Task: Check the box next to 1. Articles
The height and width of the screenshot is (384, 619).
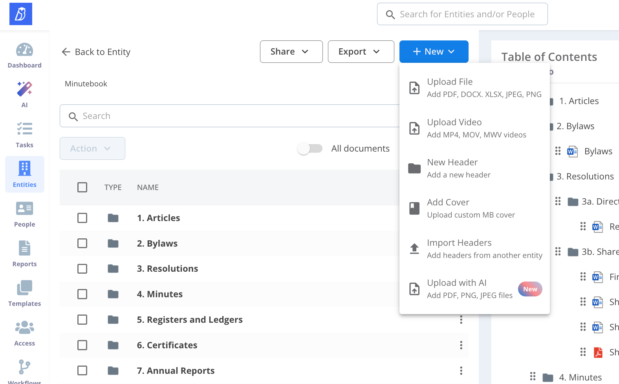Action: (82, 218)
